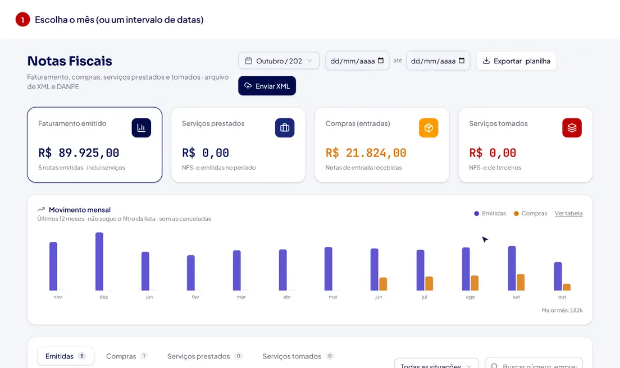The image size is (620, 368).
Task: Click the purple Emitidas bar for fev
Action: (x=191, y=273)
